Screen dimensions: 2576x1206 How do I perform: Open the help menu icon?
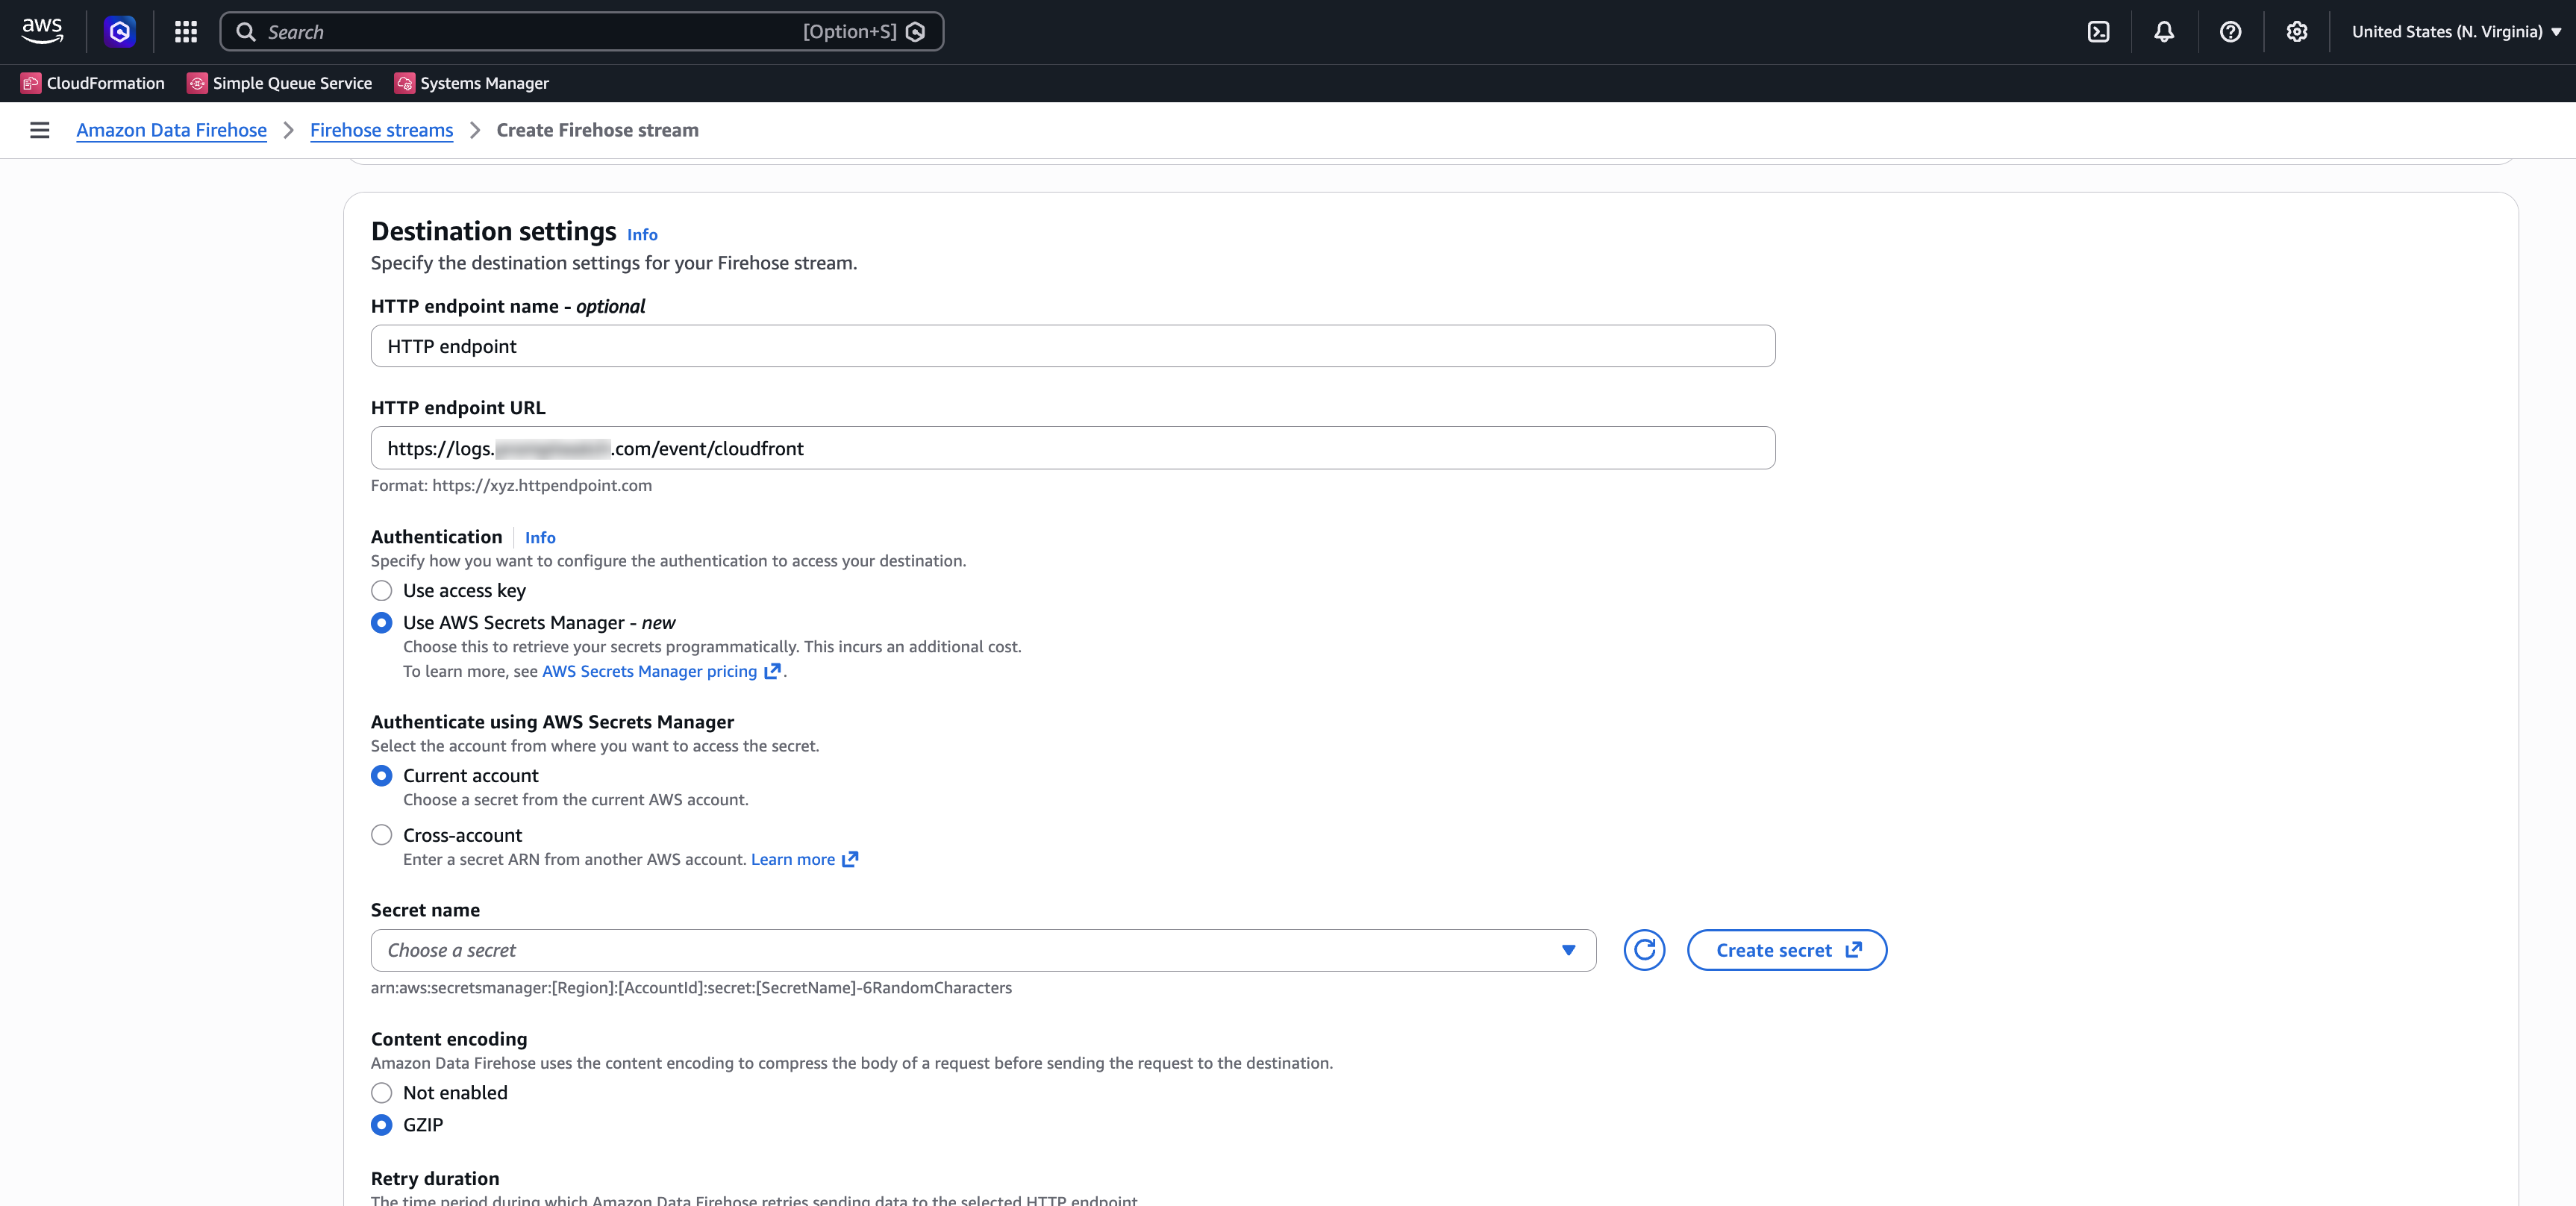click(x=2230, y=31)
